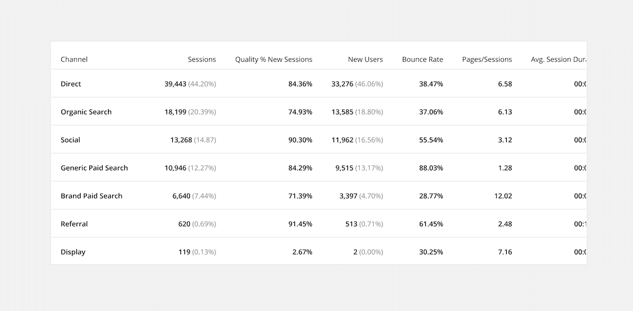The image size is (633, 311).
Task: Click the Avg. Session Duration header
Action: tap(558, 60)
